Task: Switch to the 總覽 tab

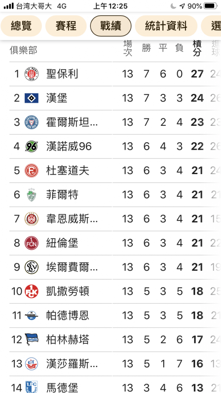Action: (x=21, y=26)
